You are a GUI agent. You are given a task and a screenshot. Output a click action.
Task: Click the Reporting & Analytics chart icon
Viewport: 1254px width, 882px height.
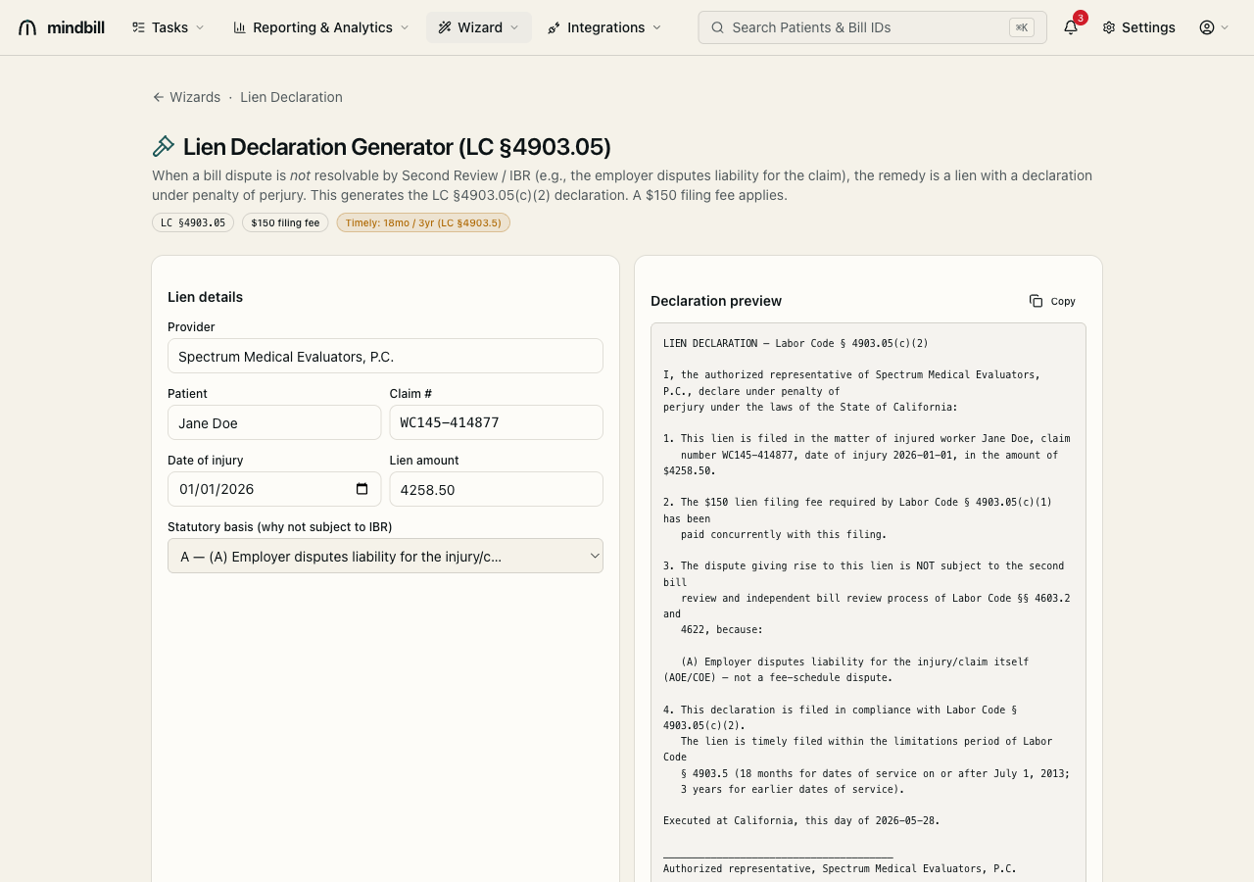[x=239, y=27]
